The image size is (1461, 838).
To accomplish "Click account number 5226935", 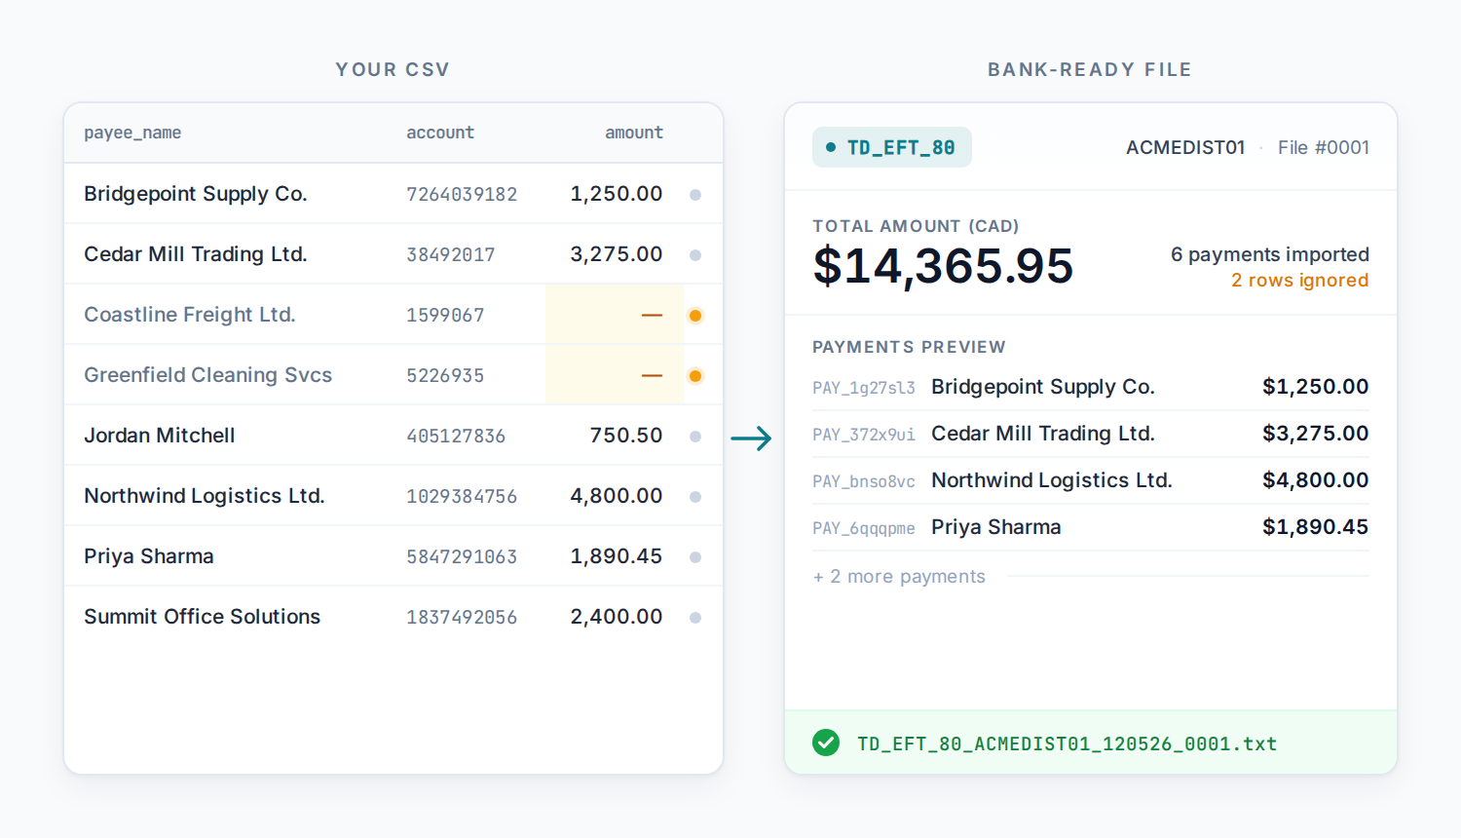I will [x=445, y=376].
